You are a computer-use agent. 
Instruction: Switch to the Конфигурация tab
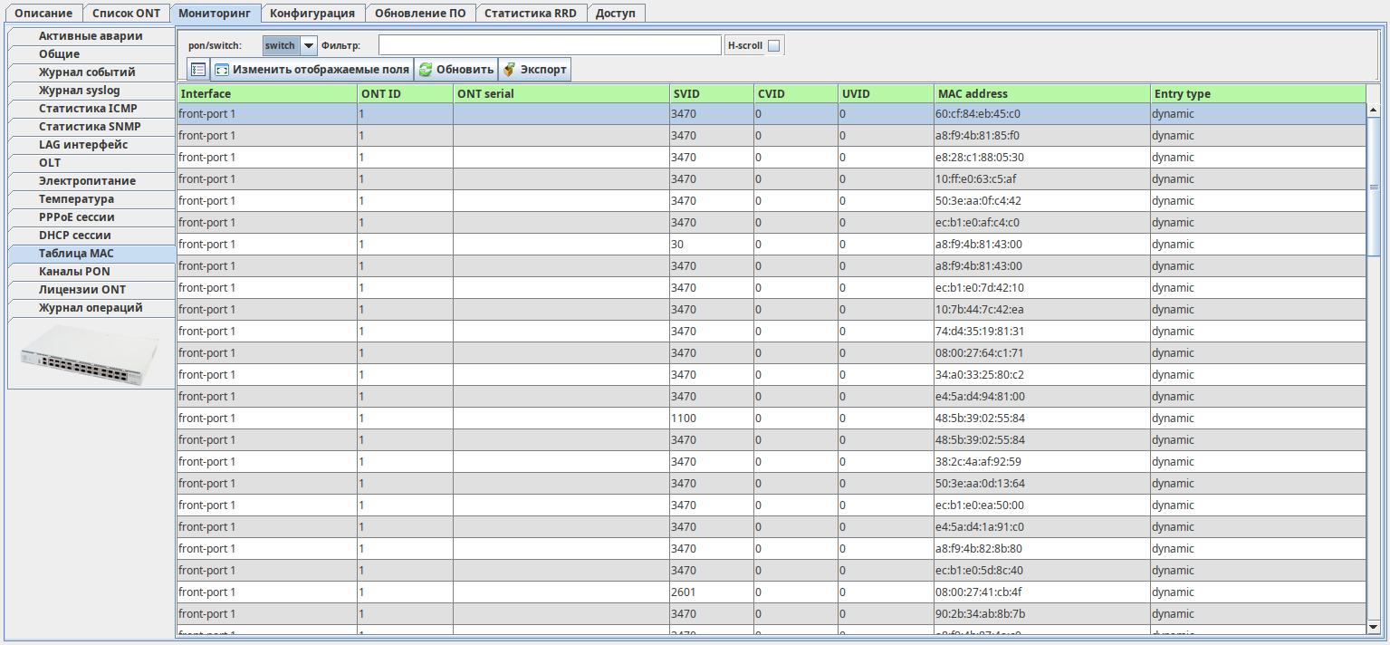tap(314, 14)
